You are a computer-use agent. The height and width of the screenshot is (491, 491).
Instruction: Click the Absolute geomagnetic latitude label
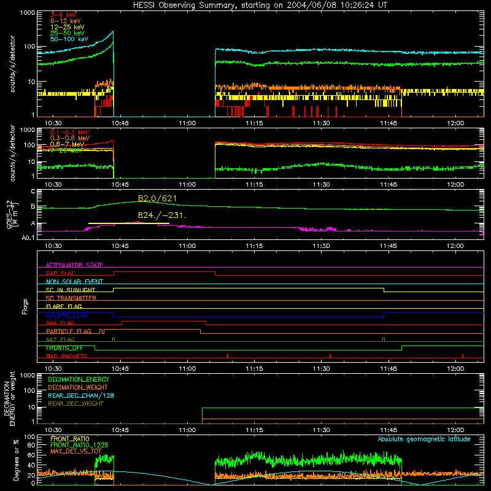(424, 439)
